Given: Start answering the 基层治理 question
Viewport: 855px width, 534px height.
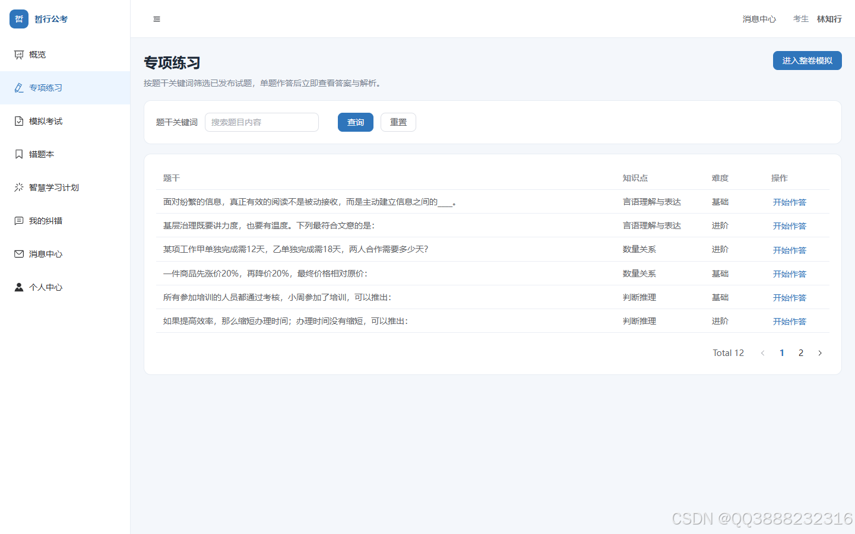Looking at the screenshot, I should coord(790,226).
